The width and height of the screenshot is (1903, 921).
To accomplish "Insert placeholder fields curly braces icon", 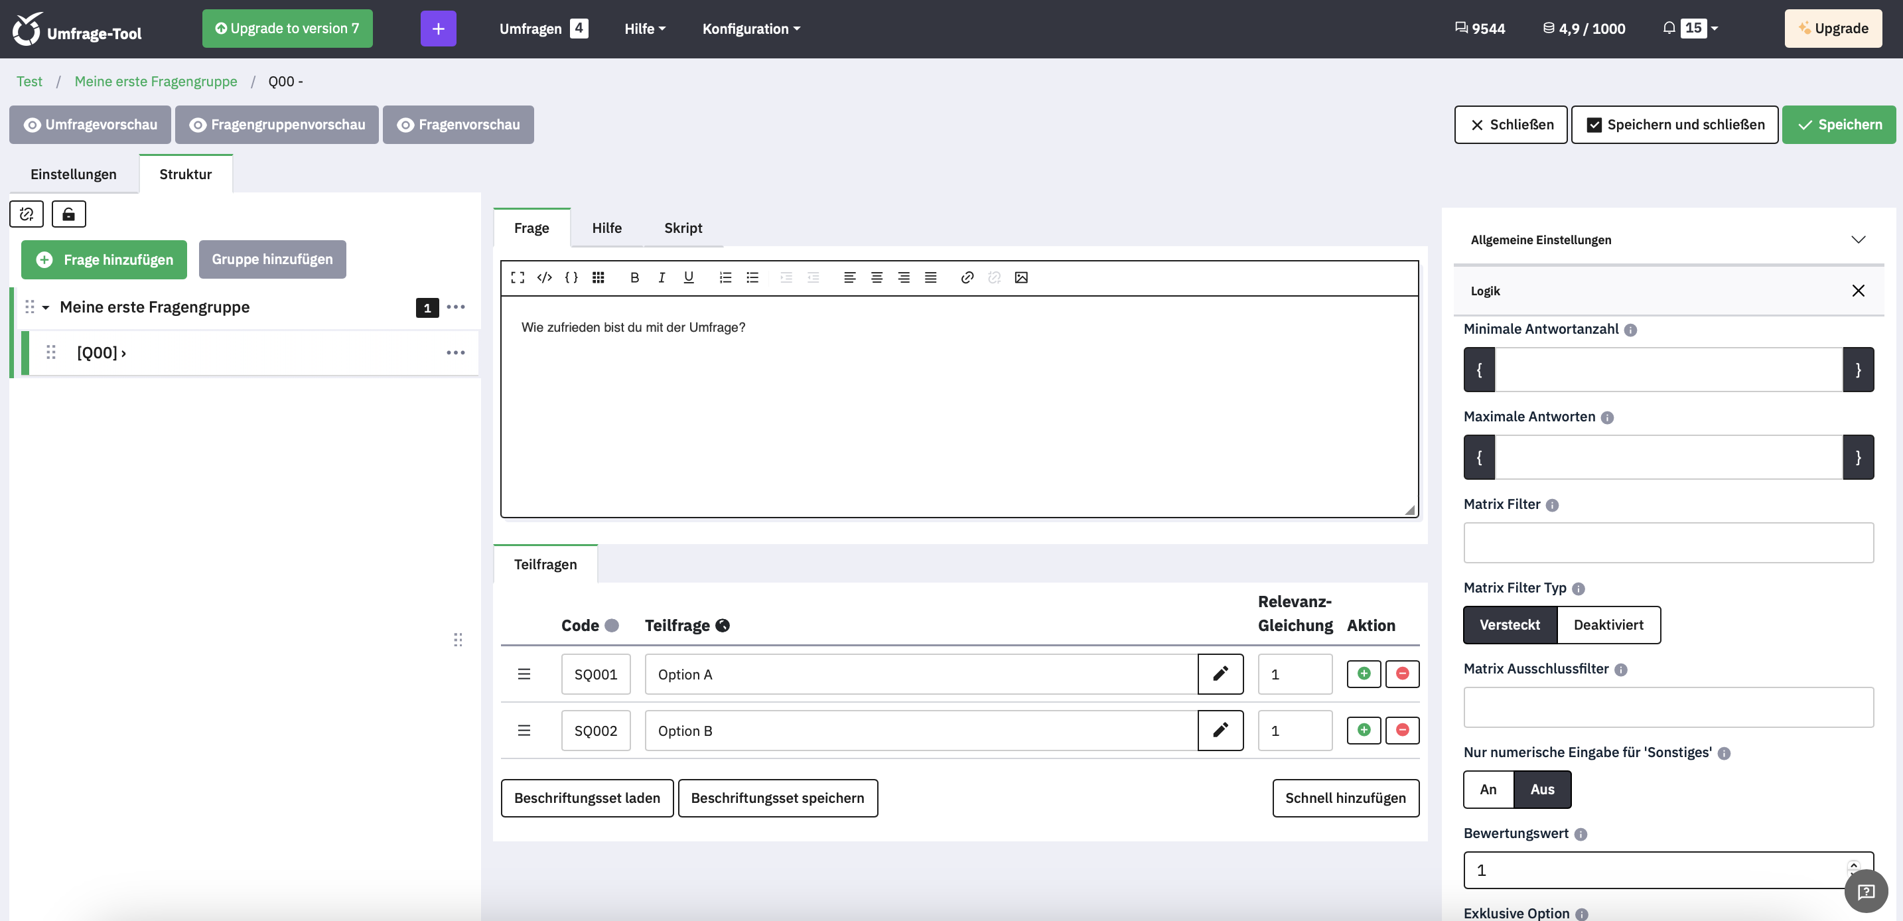I will pyautogui.click(x=571, y=278).
